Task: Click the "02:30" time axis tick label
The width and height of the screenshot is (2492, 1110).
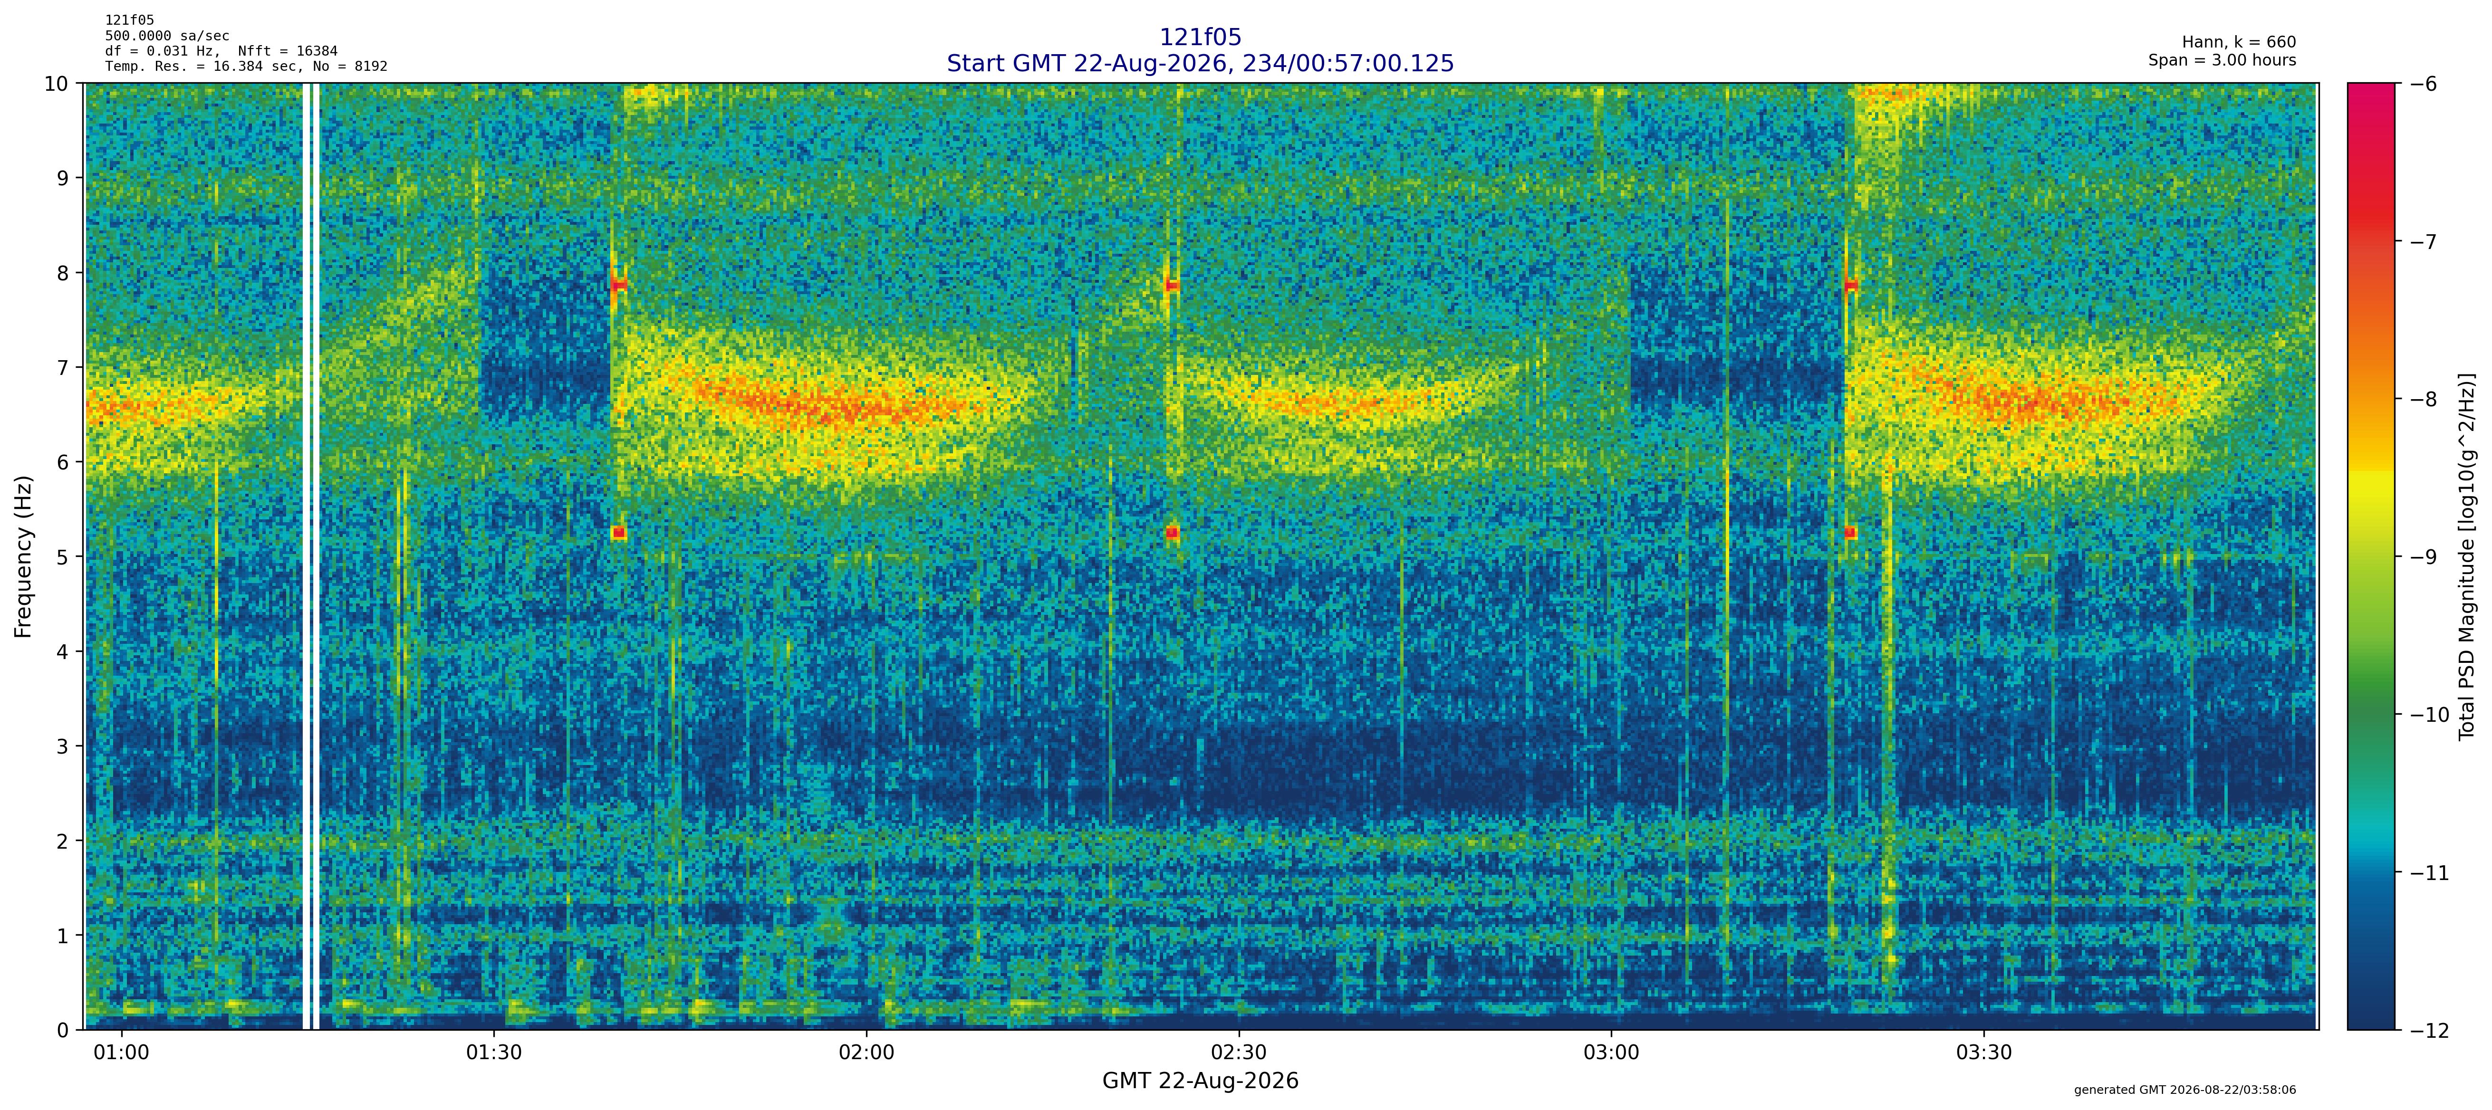Action: click(x=1238, y=1052)
